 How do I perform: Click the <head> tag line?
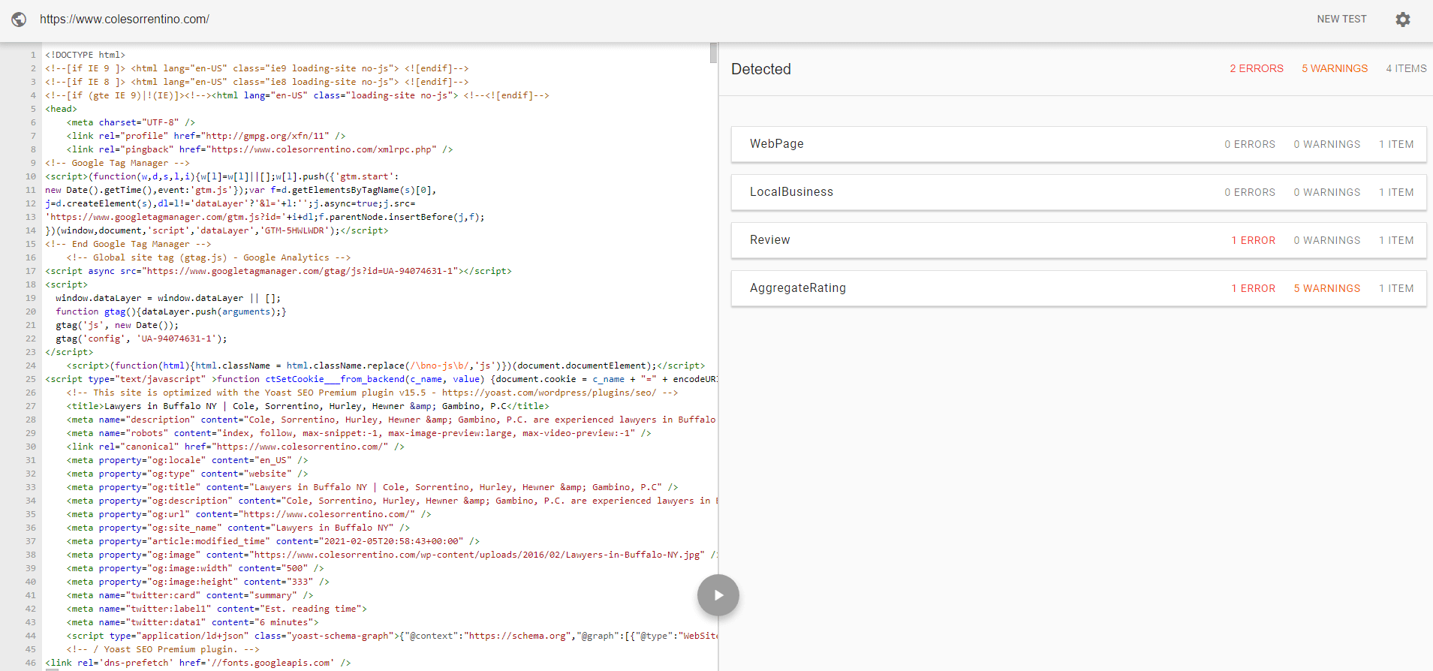coord(61,109)
